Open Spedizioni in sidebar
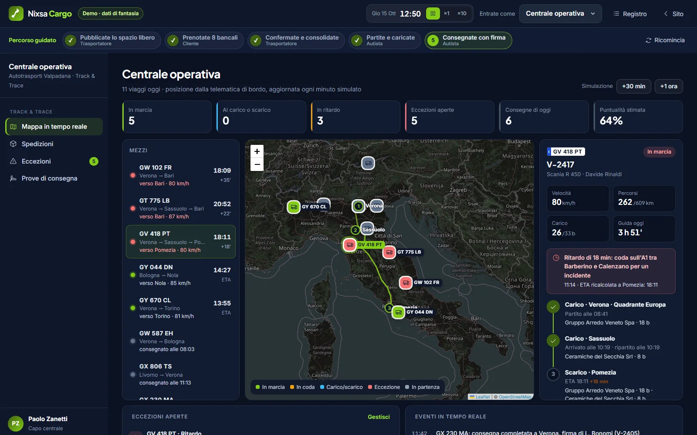The image size is (697, 435). 54,144
